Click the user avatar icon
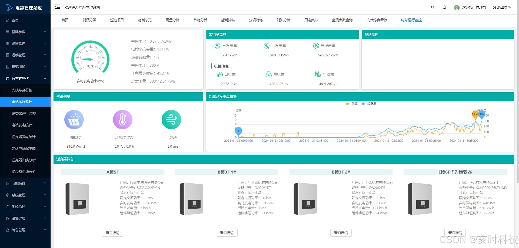Image resolution: width=519 pixels, height=248 pixels. pyautogui.click(x=457, y=8)
